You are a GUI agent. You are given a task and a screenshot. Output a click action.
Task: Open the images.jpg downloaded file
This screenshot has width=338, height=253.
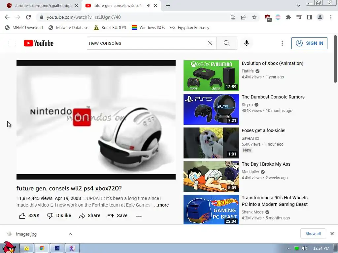[x=26, y=234]
